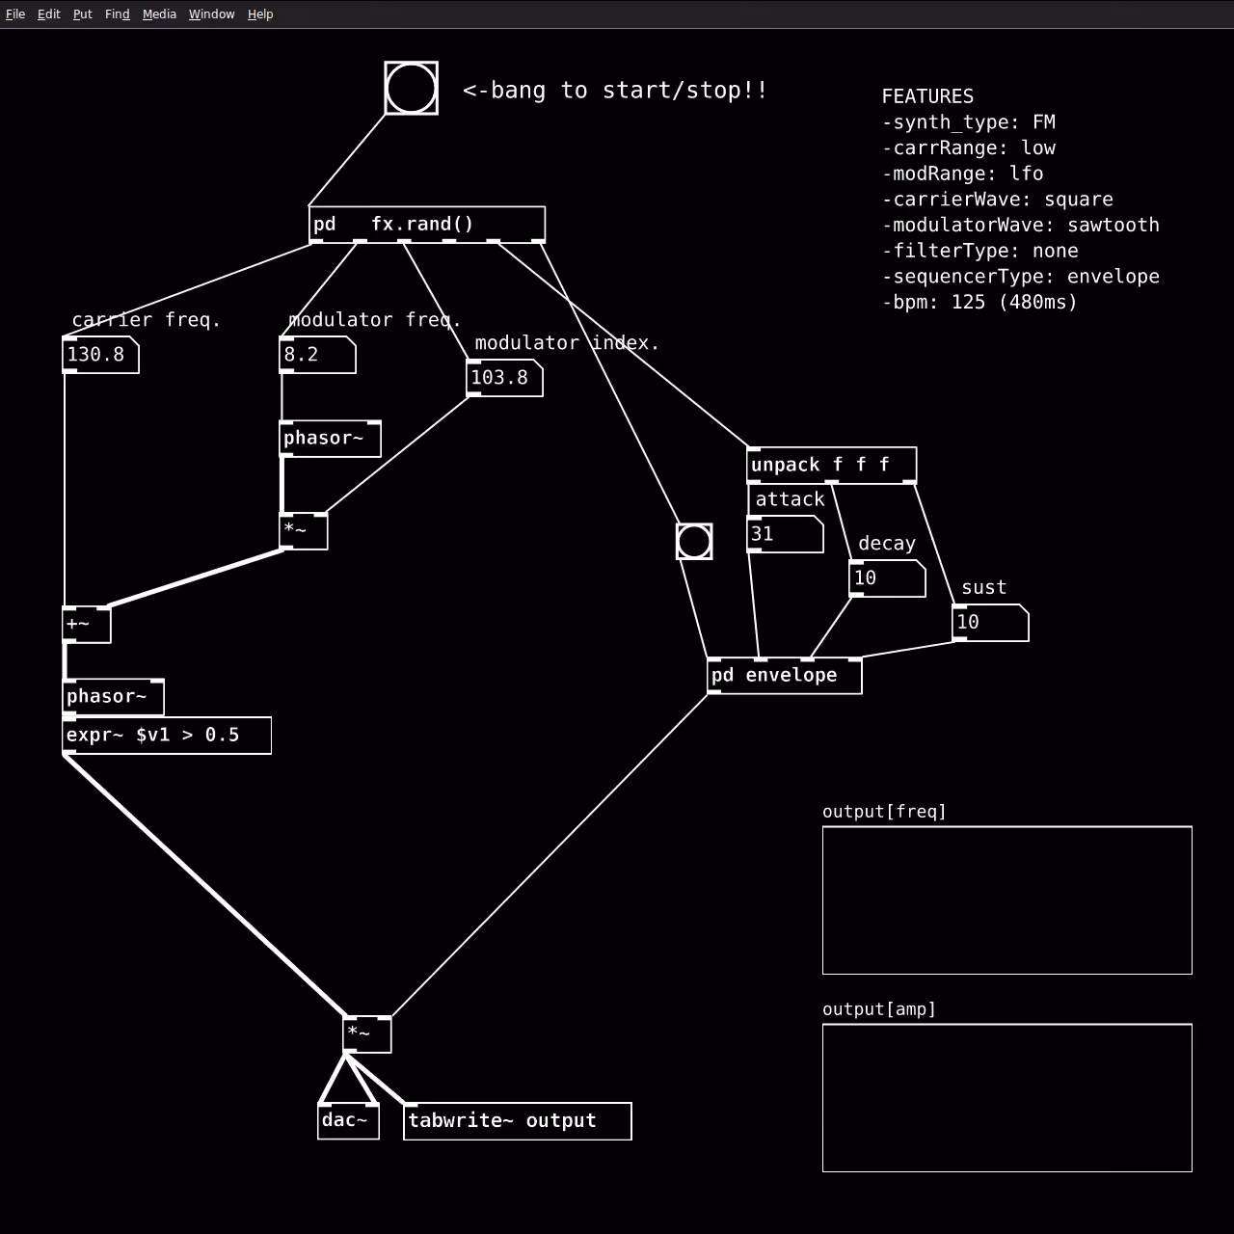Viewport: 1234px width, 1234px height.
Task: Open the File menu
Action: tap(15, 14)
